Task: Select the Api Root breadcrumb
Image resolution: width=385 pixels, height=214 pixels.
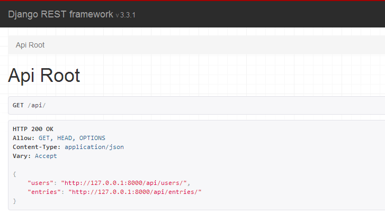Action: pyautogui.click(x=30, y=45)
